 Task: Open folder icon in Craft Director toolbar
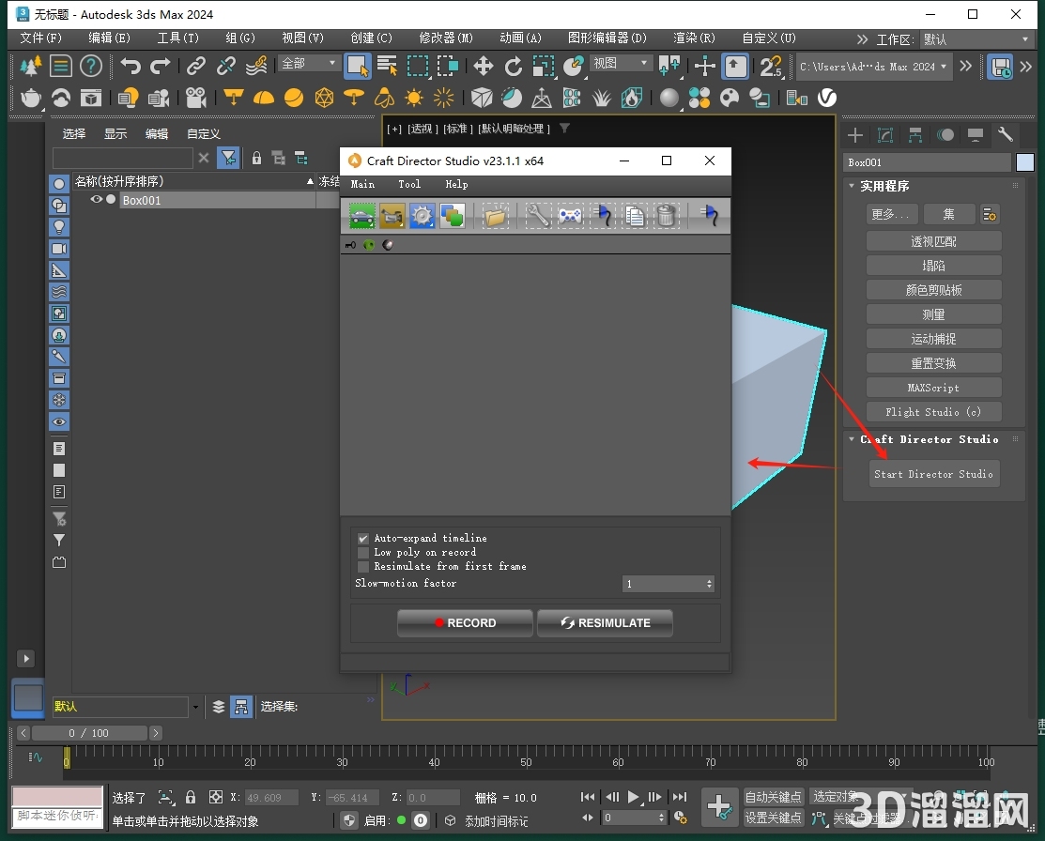(x=495, y=216)
